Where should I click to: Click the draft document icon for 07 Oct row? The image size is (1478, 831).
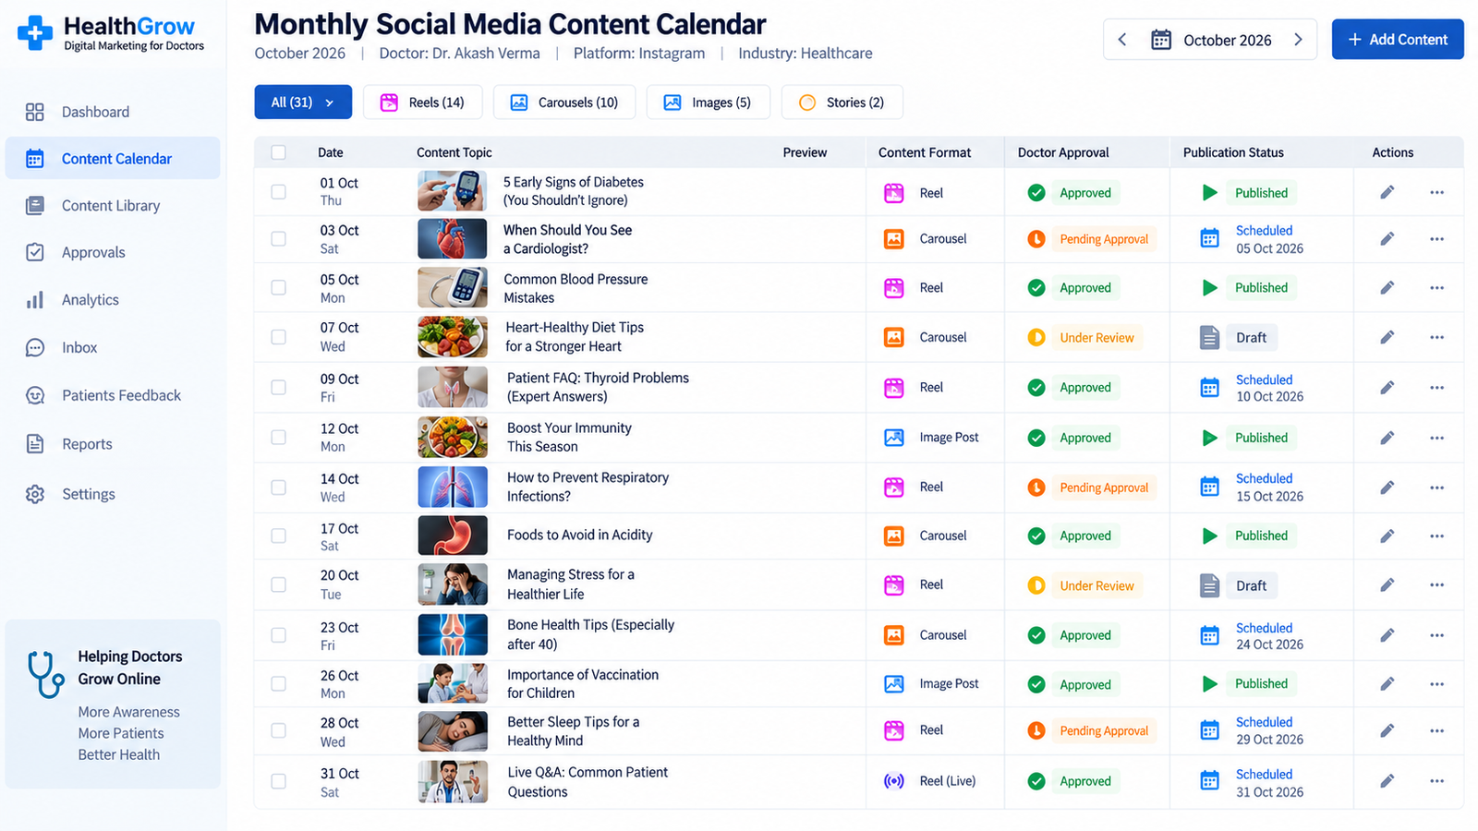click(x=1209, y=337)
